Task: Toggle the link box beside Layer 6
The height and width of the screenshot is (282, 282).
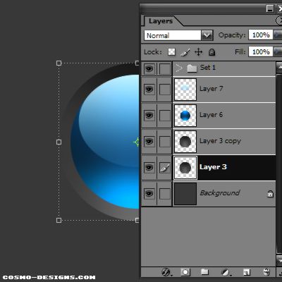Action: [x=165, y=116]
